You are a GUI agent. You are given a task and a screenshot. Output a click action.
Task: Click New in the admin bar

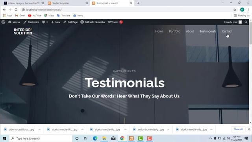coord(56,22)
